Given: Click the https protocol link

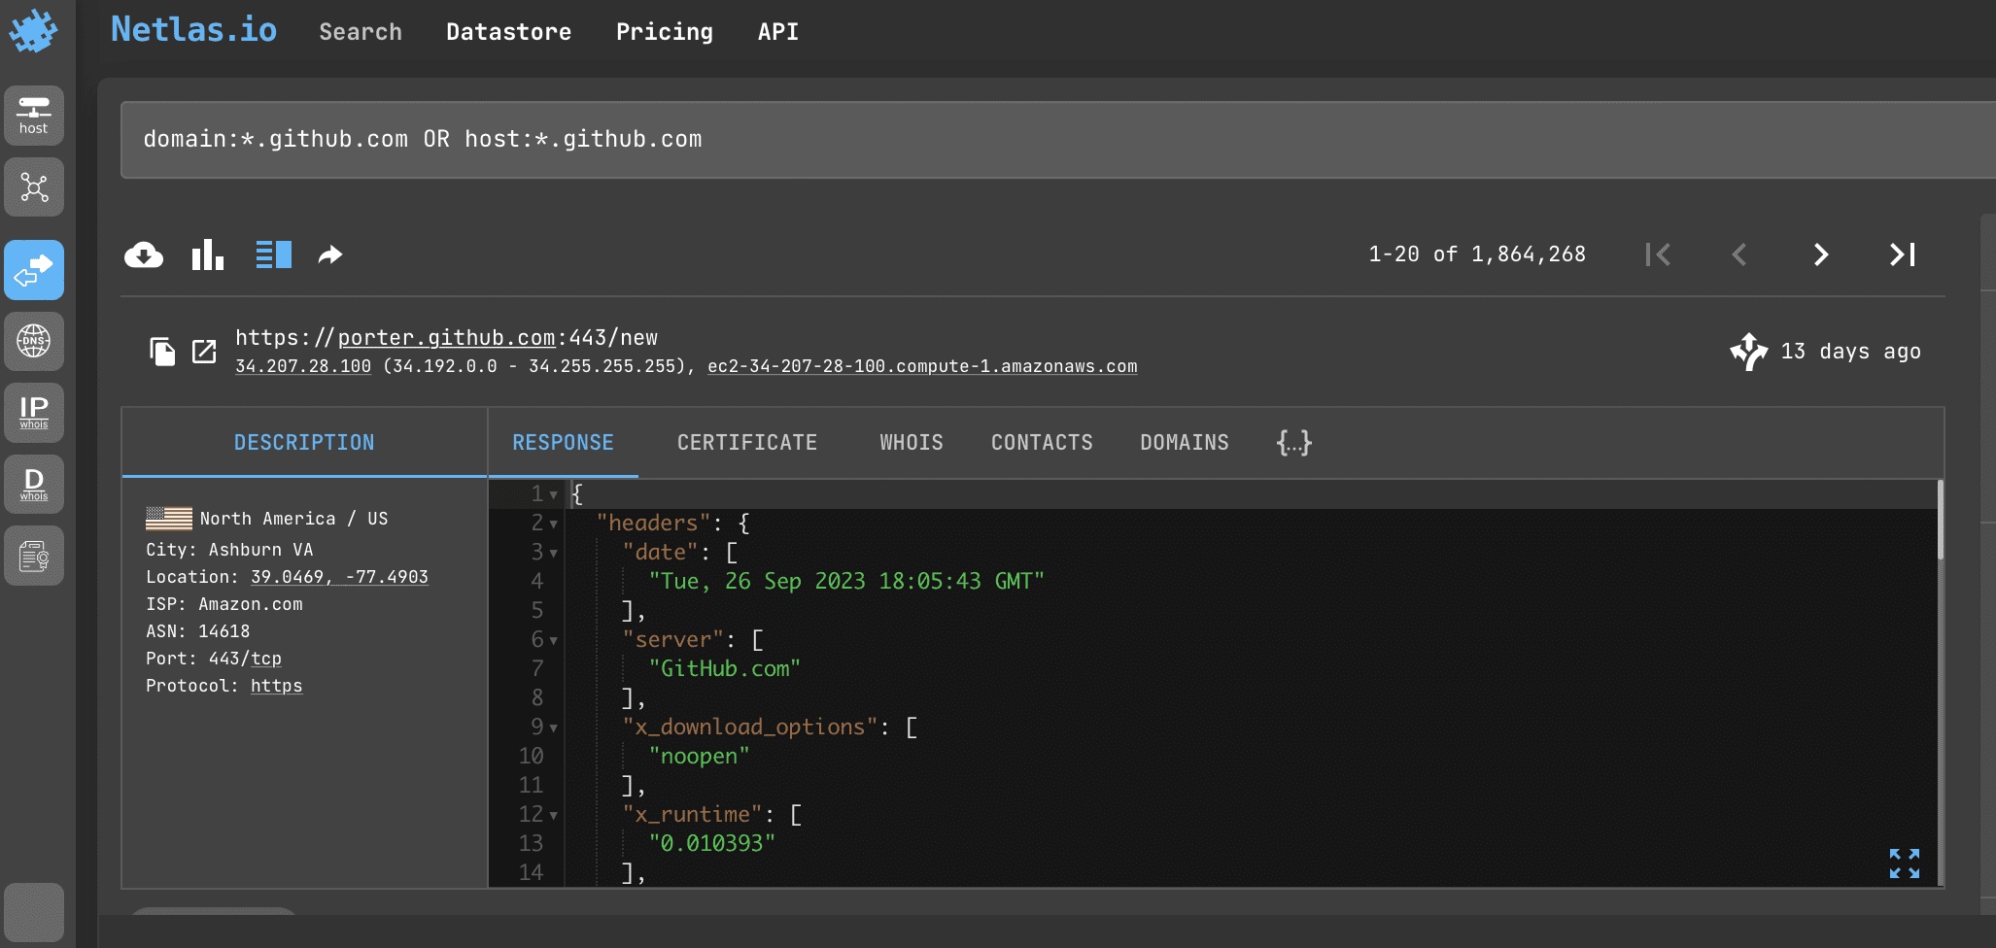Looking at the screenshot, I should tap(276, 686).
